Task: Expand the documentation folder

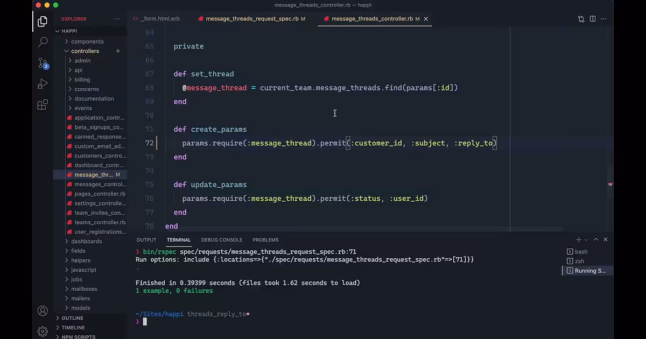Action: (x=94, y=98)
